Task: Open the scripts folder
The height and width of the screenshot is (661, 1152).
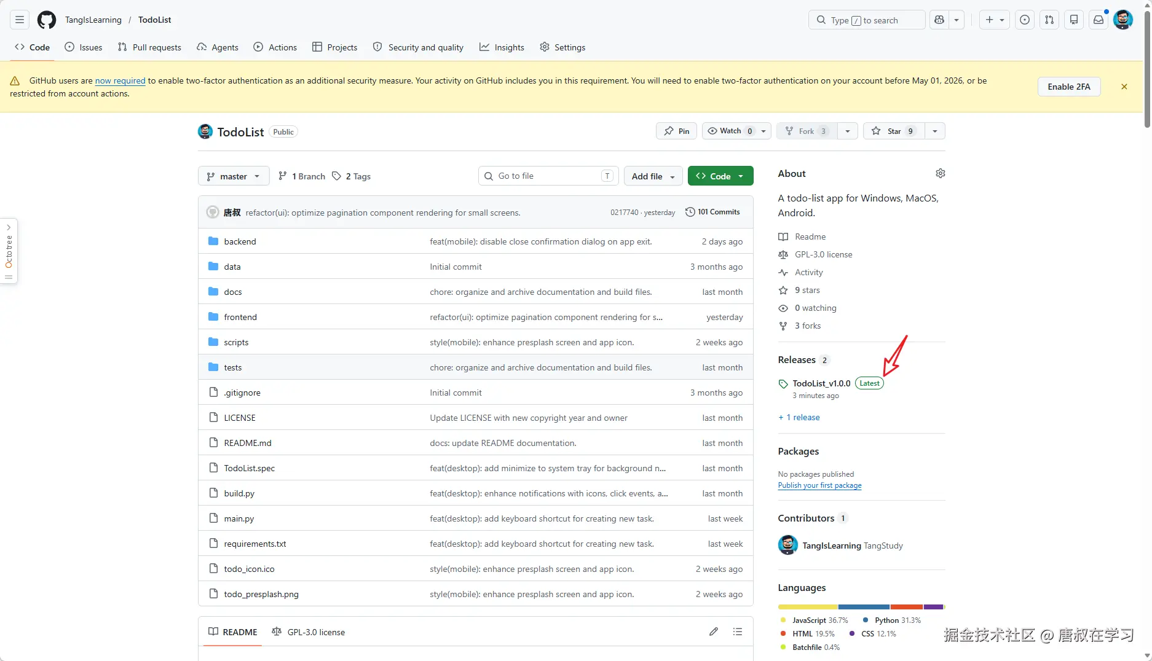Action: tap(236, 342)
